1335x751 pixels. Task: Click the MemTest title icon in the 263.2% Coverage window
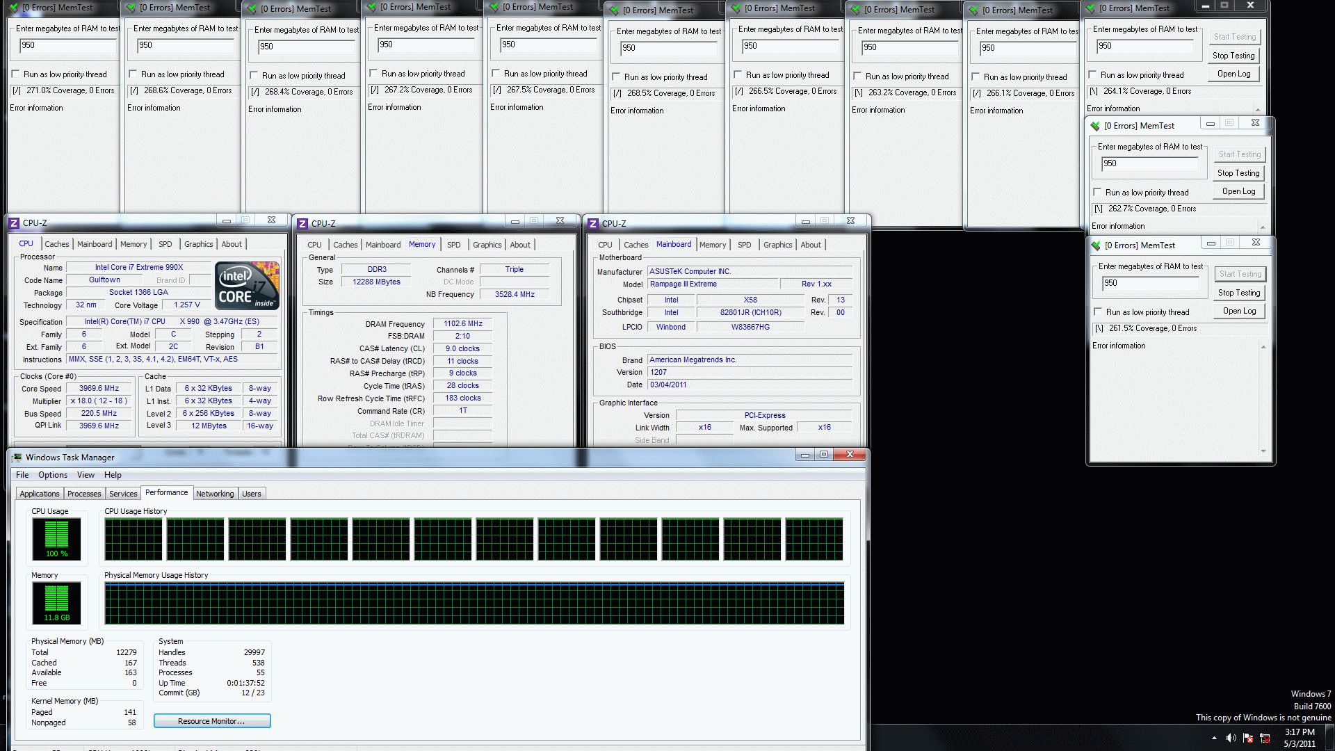[856, 10]
